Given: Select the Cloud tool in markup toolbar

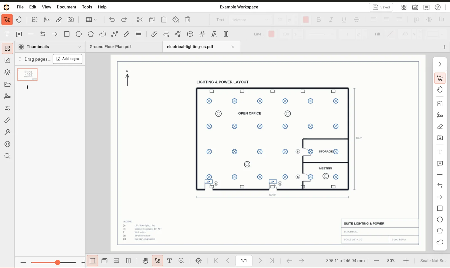Looking at the screenshot, I should (x=103, y=34).
